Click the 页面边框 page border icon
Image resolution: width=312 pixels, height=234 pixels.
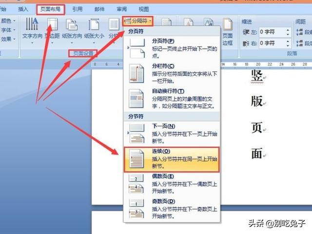(x=228, y=24)
